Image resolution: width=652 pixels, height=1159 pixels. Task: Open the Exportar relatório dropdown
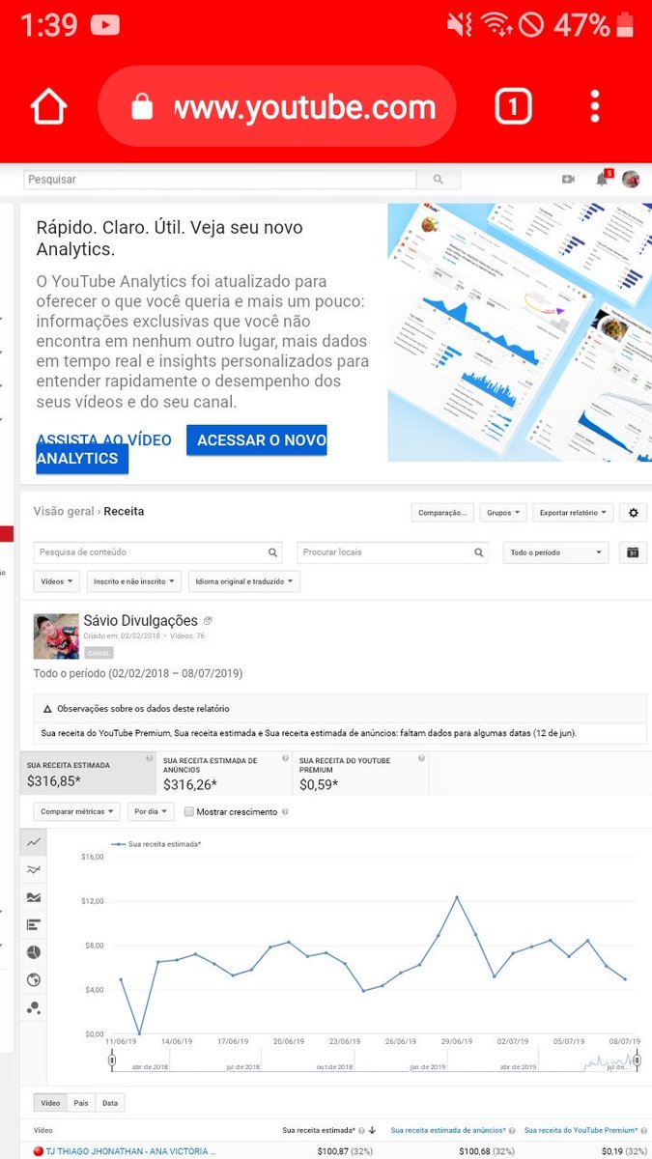[x=574, y=513]
